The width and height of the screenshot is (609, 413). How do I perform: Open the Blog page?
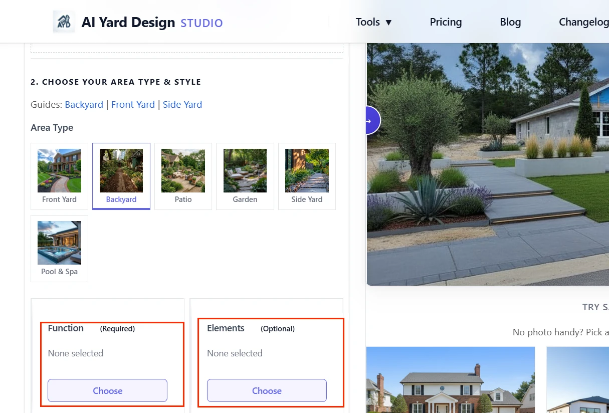[x=510, y=22]
